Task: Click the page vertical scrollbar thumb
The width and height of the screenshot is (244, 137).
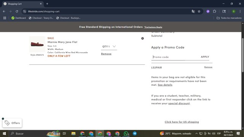Action: tap(242, 55)
